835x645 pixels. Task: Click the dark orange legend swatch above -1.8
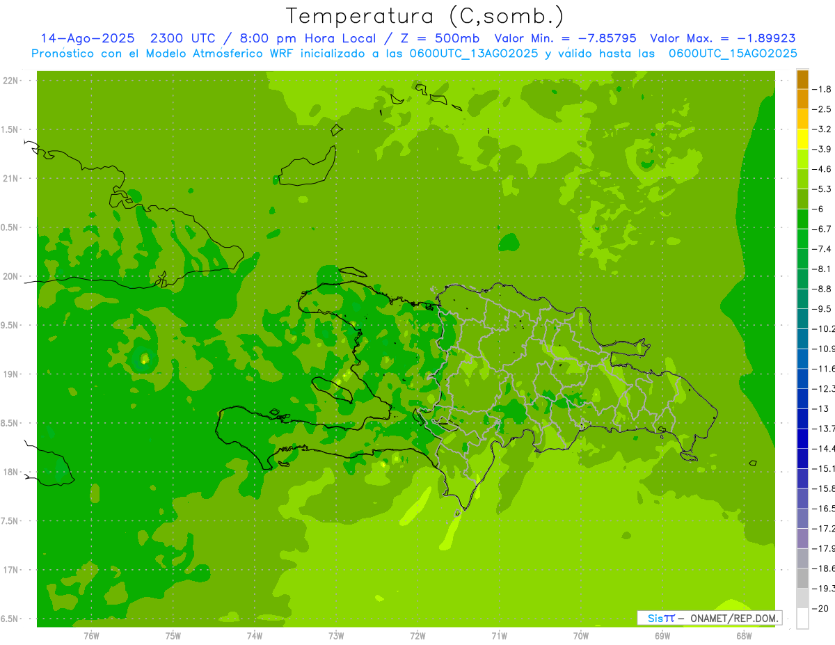802,79
